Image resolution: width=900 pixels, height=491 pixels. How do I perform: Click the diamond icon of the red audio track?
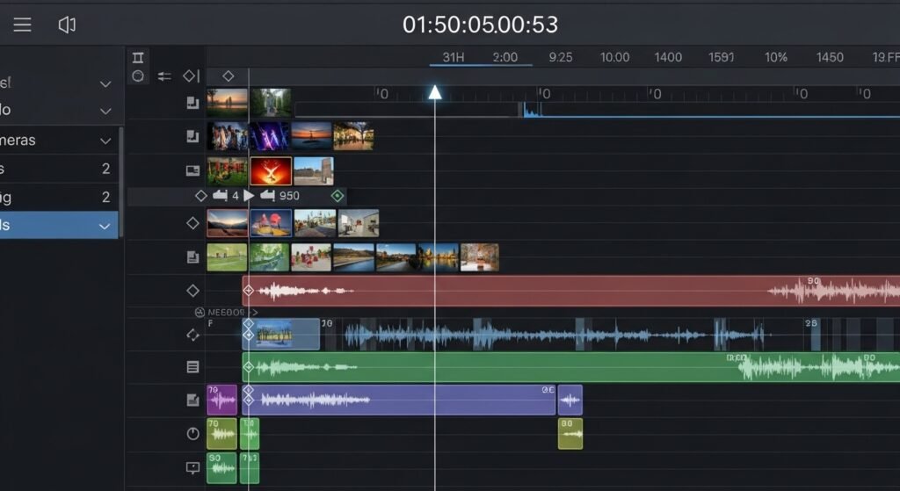[x=192, y=291]
